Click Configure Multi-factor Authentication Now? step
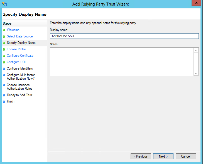203x164 pixels. point(21,77)
